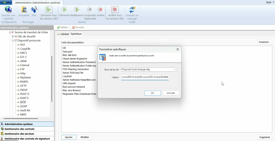This screenshot has height=141, width=275.
Task: Stop service with Arrêter icon
Action: pos(100,10)
